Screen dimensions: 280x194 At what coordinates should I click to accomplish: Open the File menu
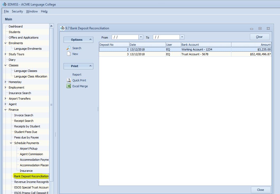(6, 11)
